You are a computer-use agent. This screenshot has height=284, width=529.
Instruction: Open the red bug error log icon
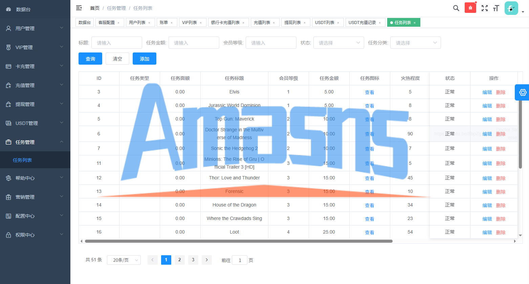[x=470, y=8]
